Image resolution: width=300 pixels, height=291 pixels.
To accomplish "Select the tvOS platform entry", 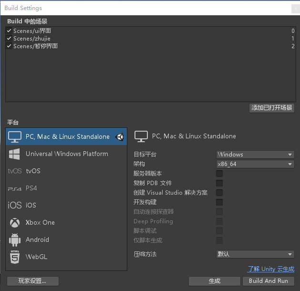I will (x=66, y=171).
